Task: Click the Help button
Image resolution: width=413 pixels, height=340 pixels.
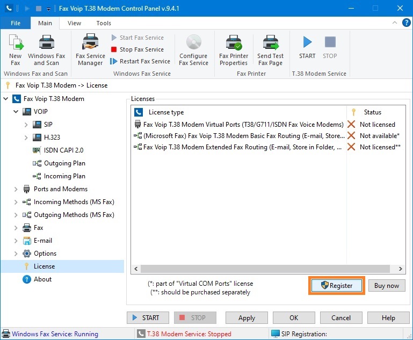Action: click(388, 317)
